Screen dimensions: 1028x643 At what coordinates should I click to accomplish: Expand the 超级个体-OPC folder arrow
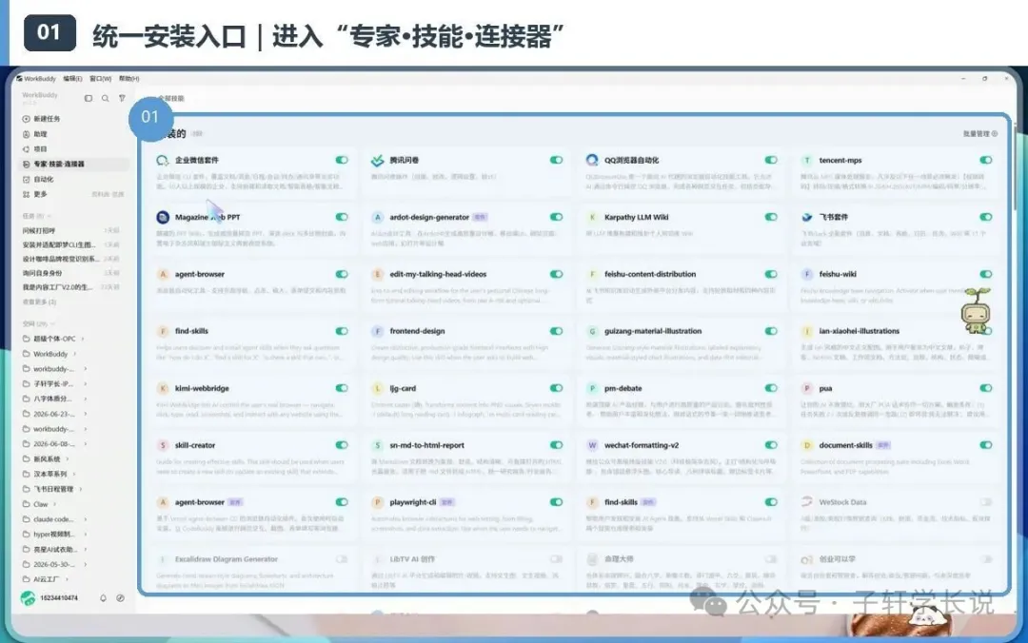pyautogui.click(x=83, y=339)
